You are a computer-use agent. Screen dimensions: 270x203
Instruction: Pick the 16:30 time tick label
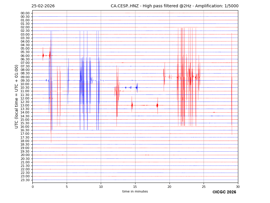click(25, 130)
